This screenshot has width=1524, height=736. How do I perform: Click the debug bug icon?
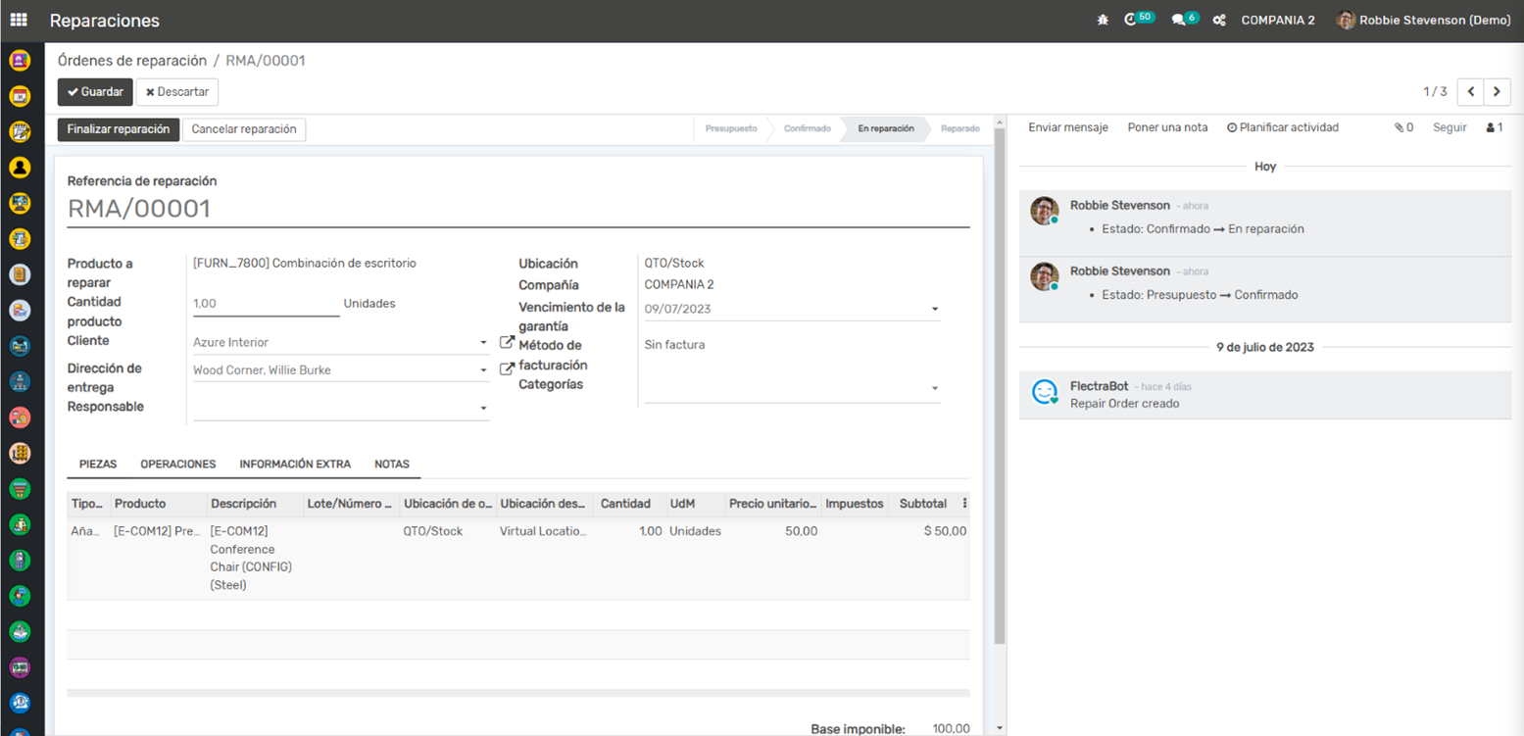click(x=1103, y=20)
